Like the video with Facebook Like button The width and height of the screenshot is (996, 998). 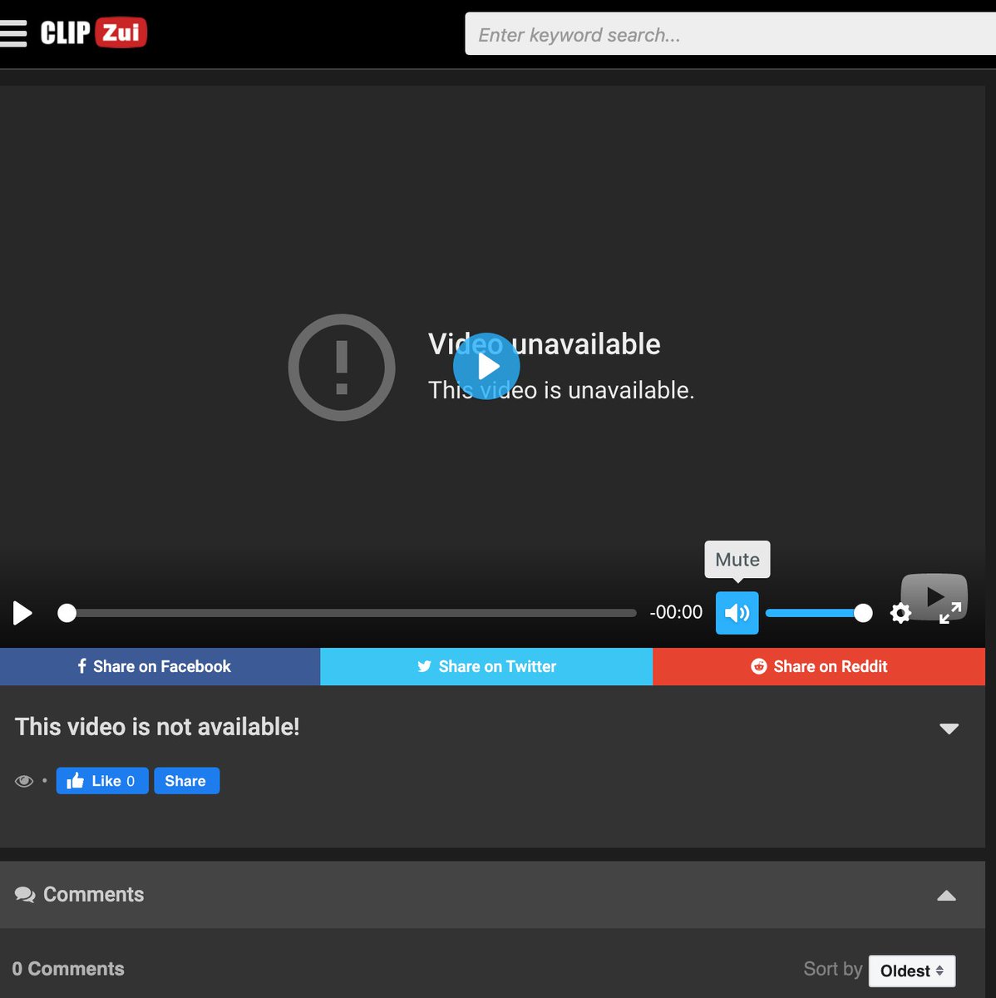click(102, 781)
